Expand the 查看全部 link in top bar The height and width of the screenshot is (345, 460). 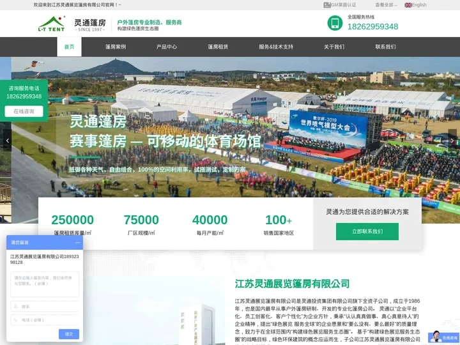[386, 4]
